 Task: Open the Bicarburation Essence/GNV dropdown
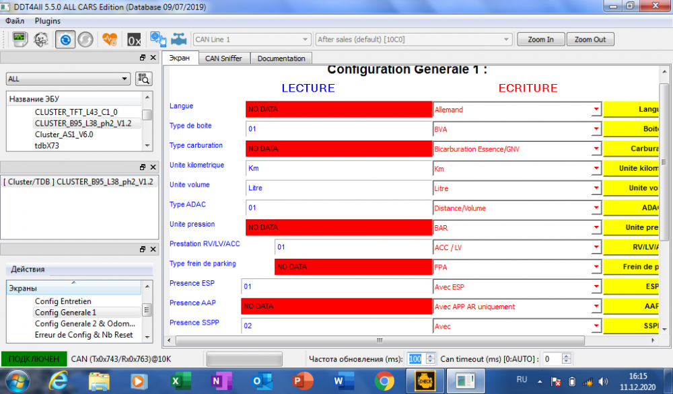pos(596,149)
